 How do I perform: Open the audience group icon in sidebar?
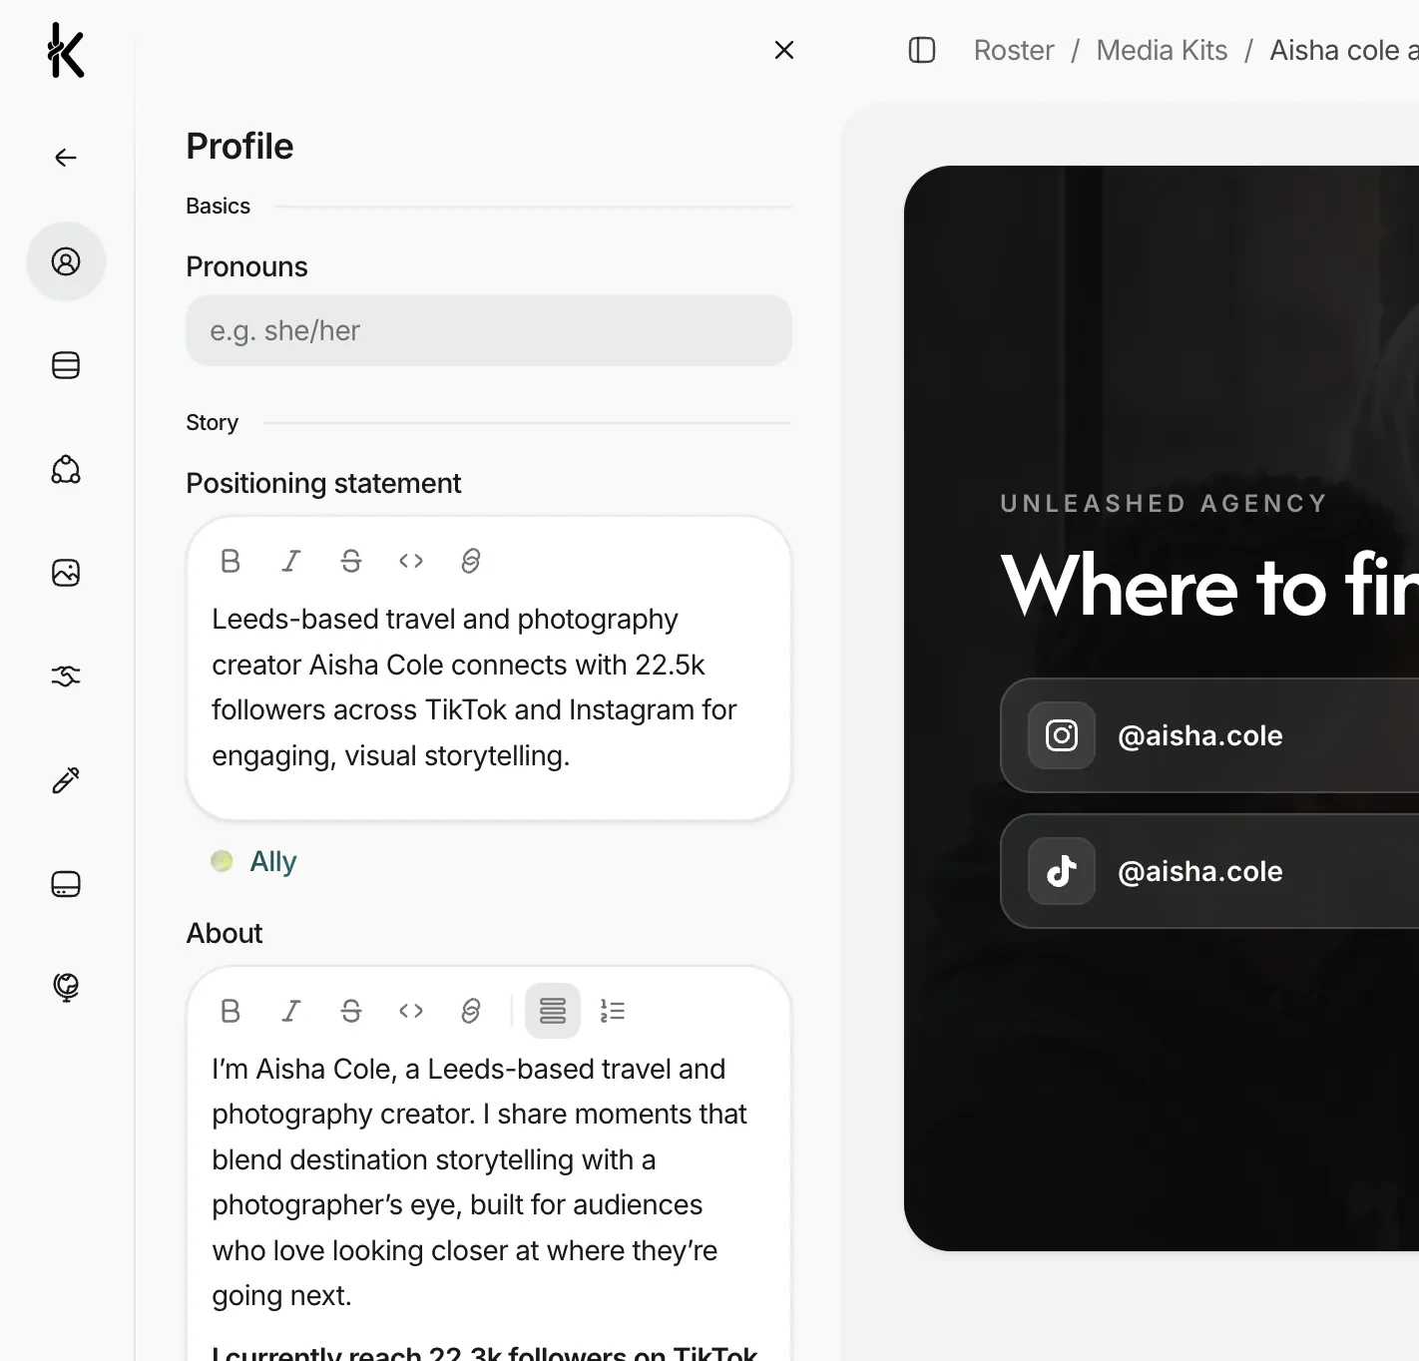click(x=66, y=469)
